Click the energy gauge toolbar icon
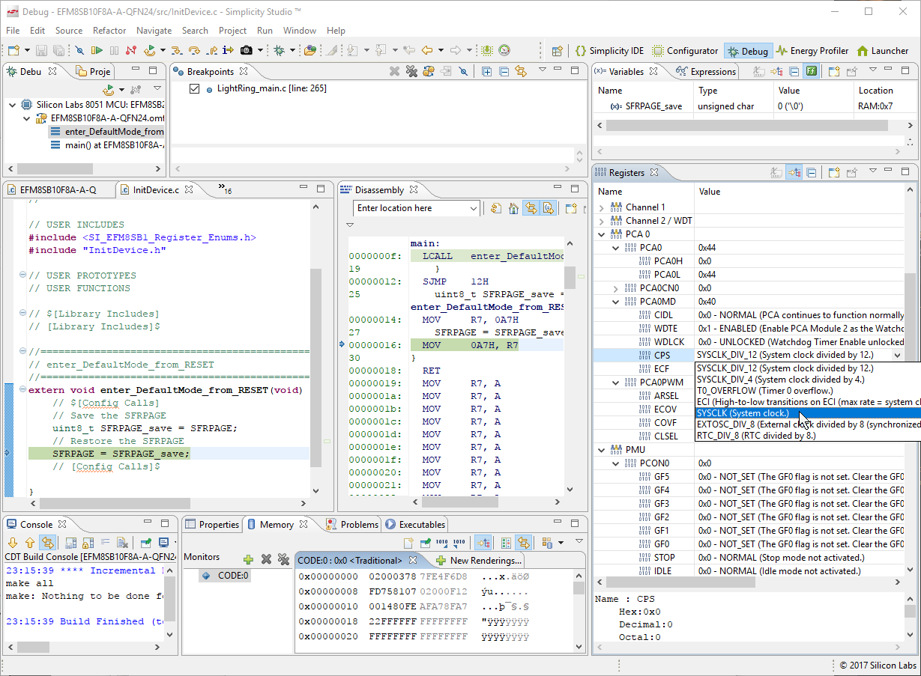 pos(504,51)
